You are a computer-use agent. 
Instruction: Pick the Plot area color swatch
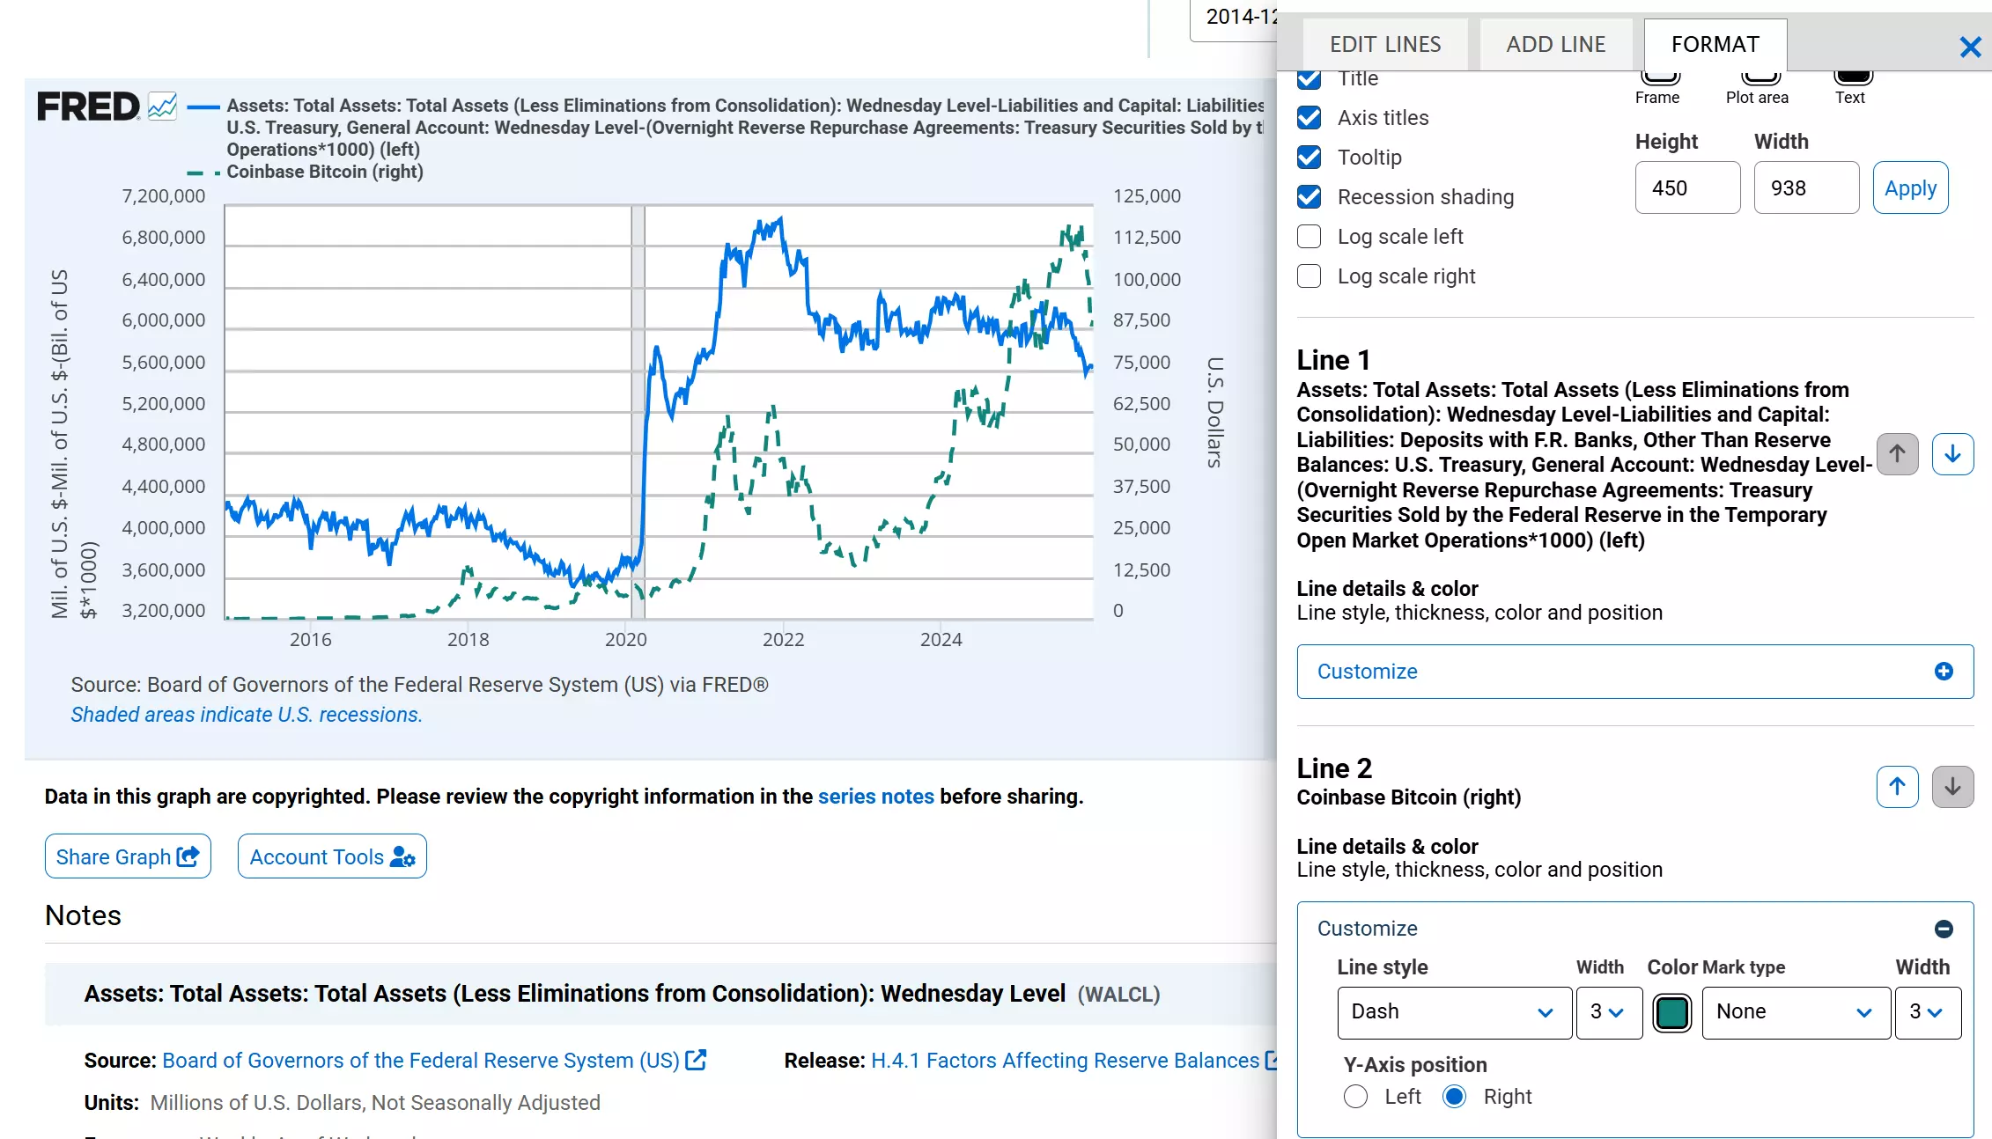pos(1761,77)
